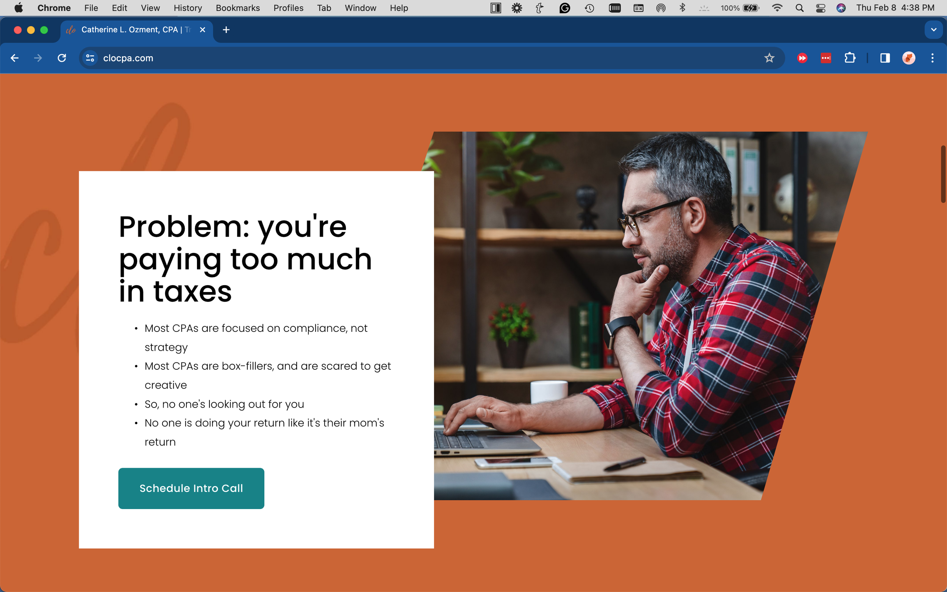Reload the clocpa.com page
This screenshot has height=592, width=947.
click(62, 58)
